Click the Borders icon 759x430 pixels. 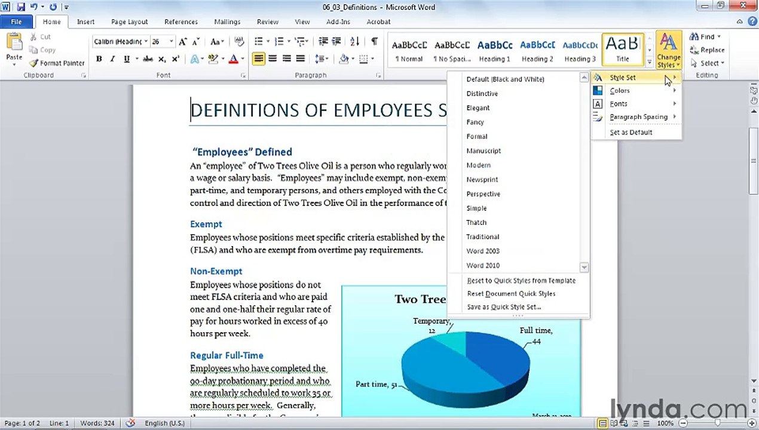pyautogui.click(x=363, y=59)
